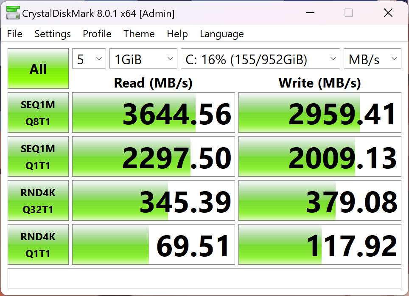
Task: Run all benchmarks with All button
Action: point(38,69)
